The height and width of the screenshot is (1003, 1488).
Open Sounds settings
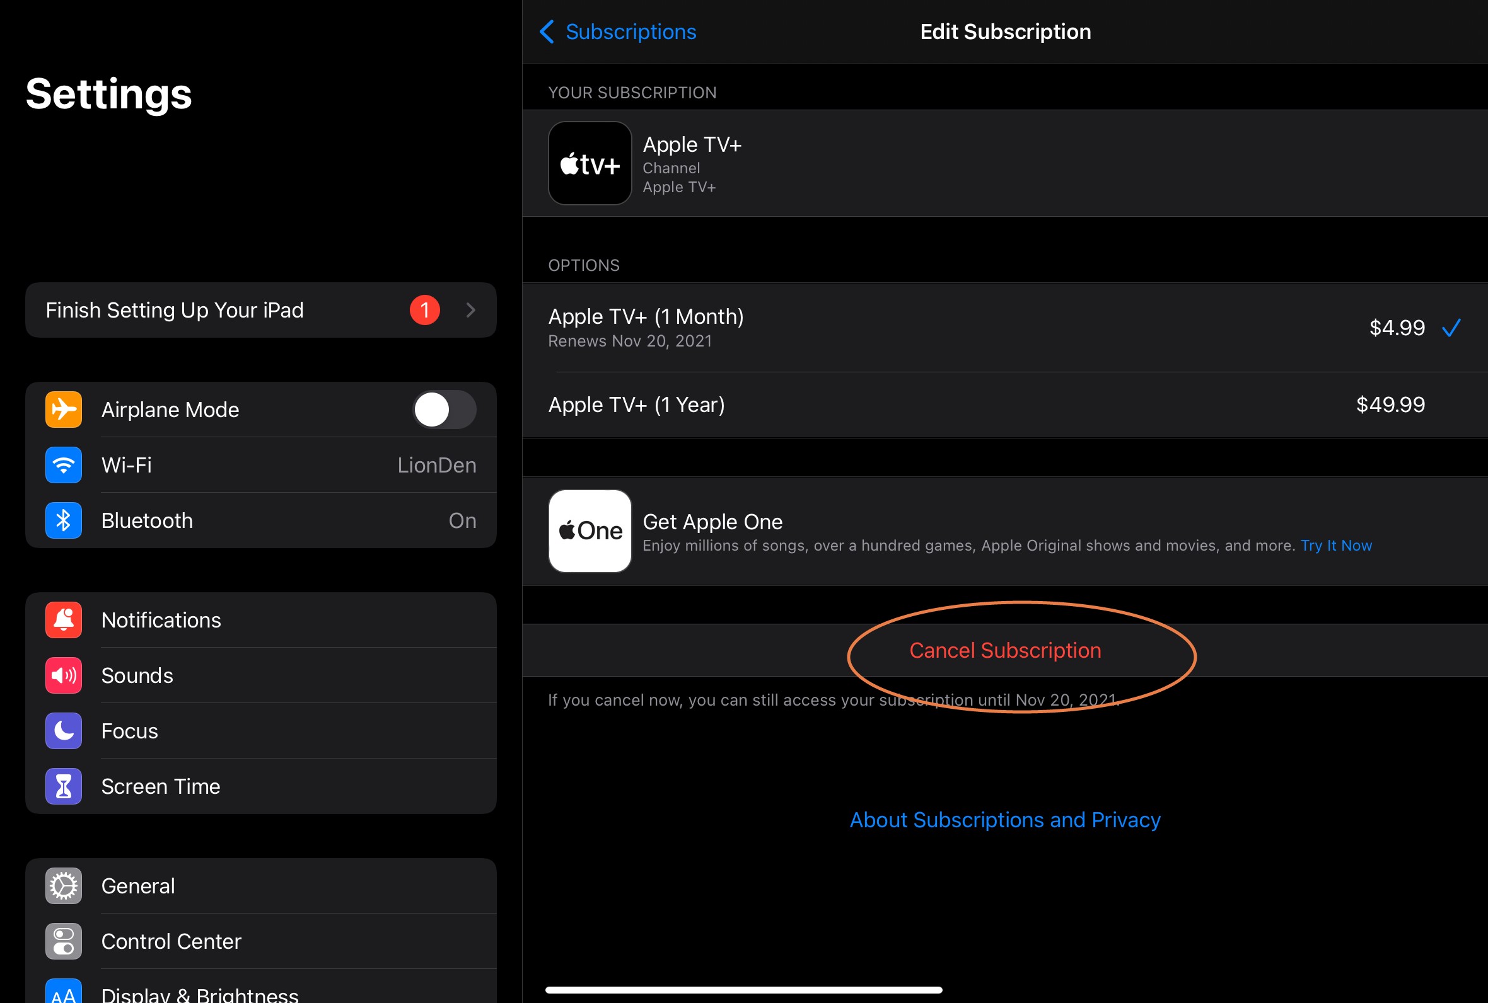[261, 675]
